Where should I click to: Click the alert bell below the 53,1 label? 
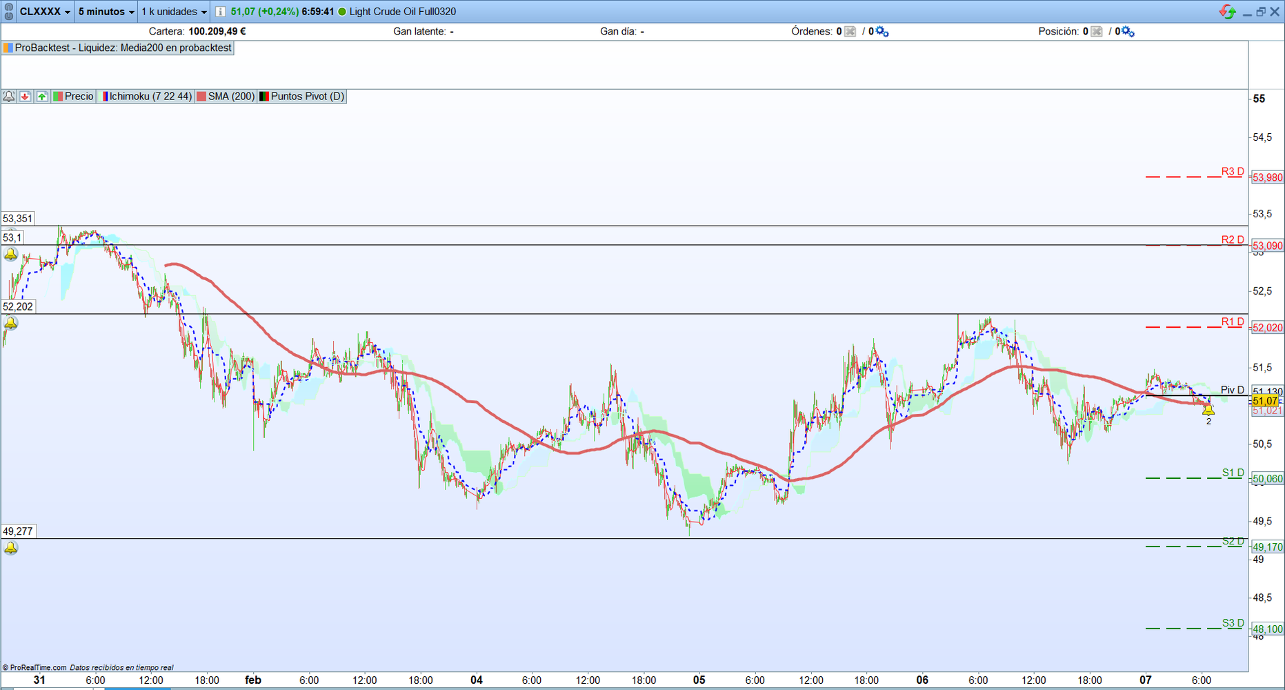(x=11, y=255)
